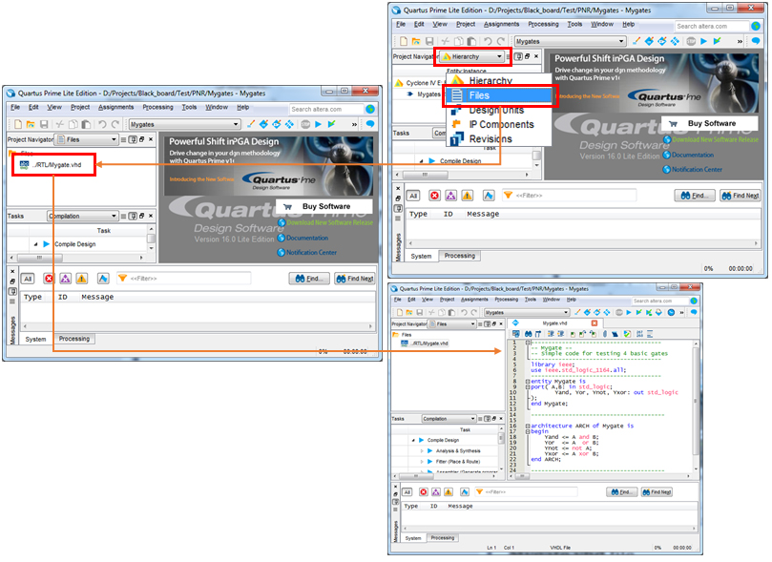Image resolution: width=772 pixels, height=562 pixels.
Task: Open Compilation dropdown in left window Tasks panel
Action: [x=82, y=216]
